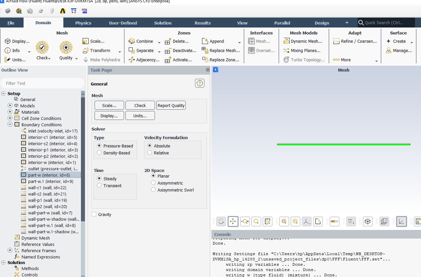
Task: Open the mesh Check tool in ribbon
Action: point(43,51)
